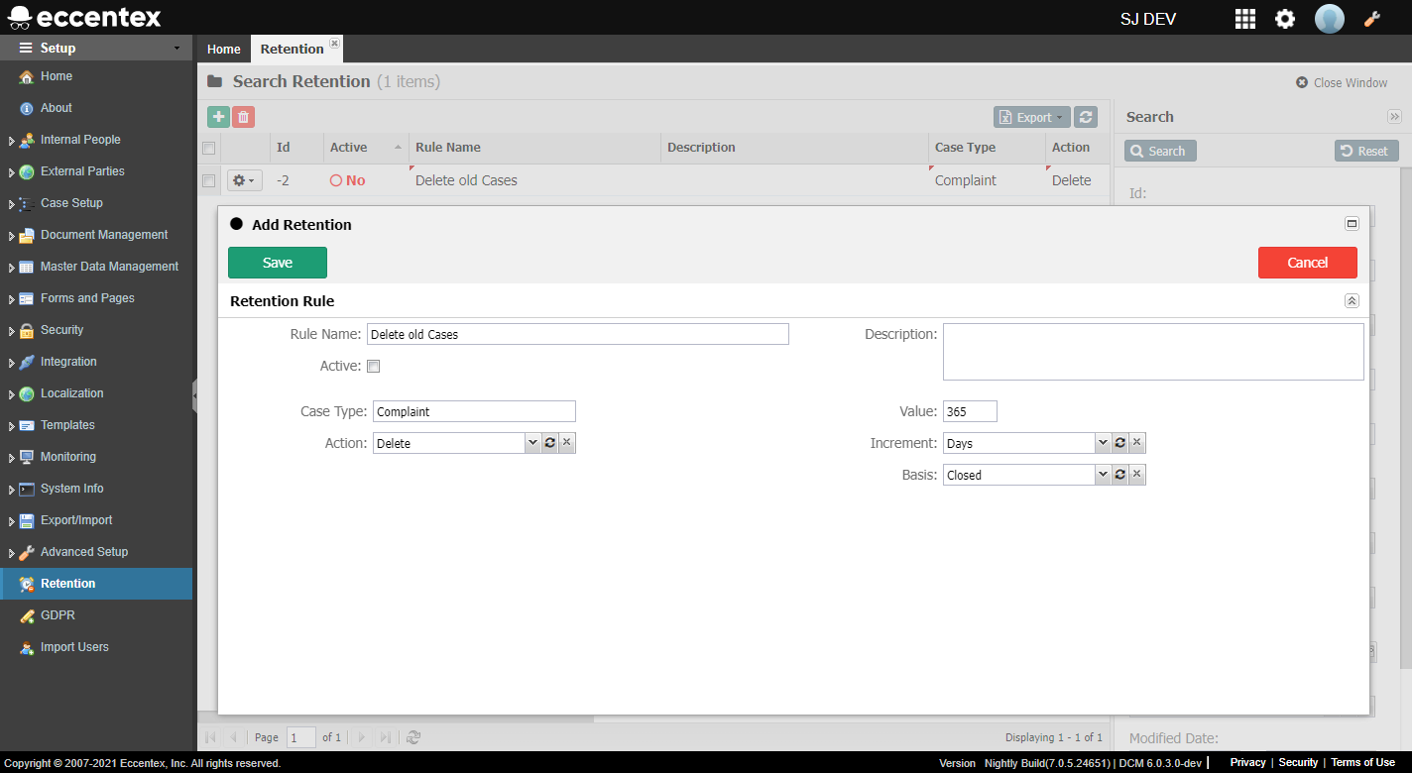Collapse the Retention Rule section
1412x773 pixels.
1352,300
